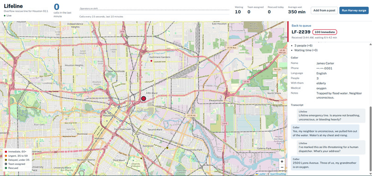Screen dimensions: 372x176
Task: Click the caller message about unconscious neighbor
Action: [x=325, y=131]
